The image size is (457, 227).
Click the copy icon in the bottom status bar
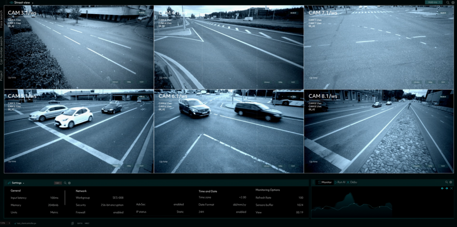click(x=72, y=223)
